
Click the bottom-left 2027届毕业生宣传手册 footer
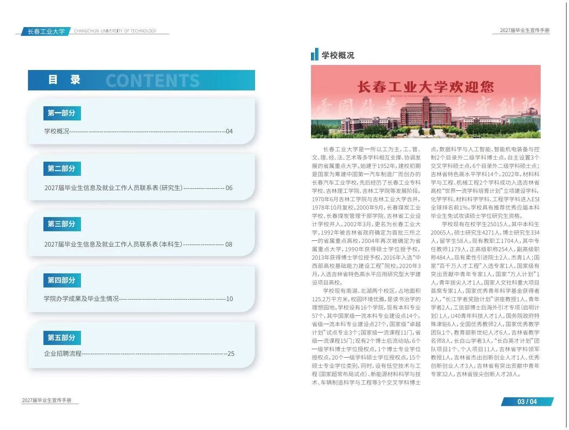point(47,400)
